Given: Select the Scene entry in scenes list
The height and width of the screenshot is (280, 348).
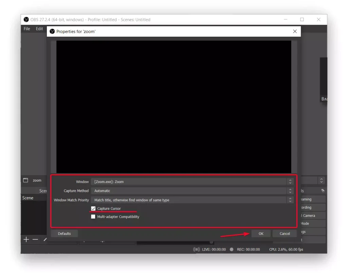Looking at the screenshot, I should pyautogui.click(x=34, y=198).
